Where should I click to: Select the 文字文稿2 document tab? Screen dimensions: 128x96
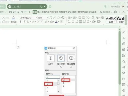pos(27,7)
